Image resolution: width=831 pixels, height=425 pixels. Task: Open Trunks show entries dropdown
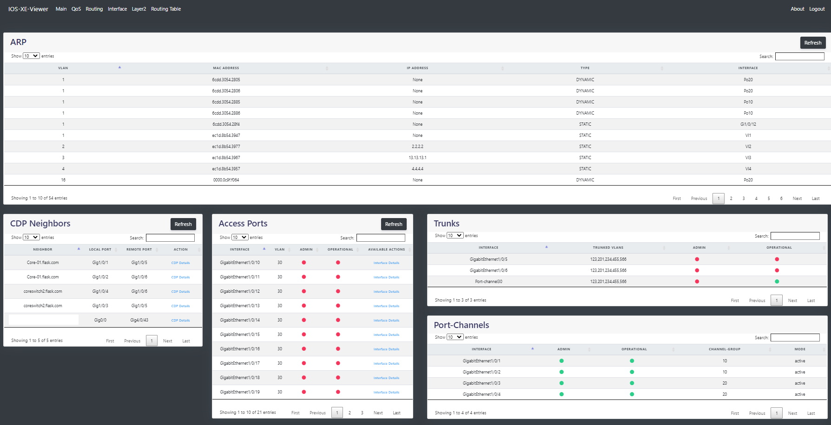(x=455, y=236)
